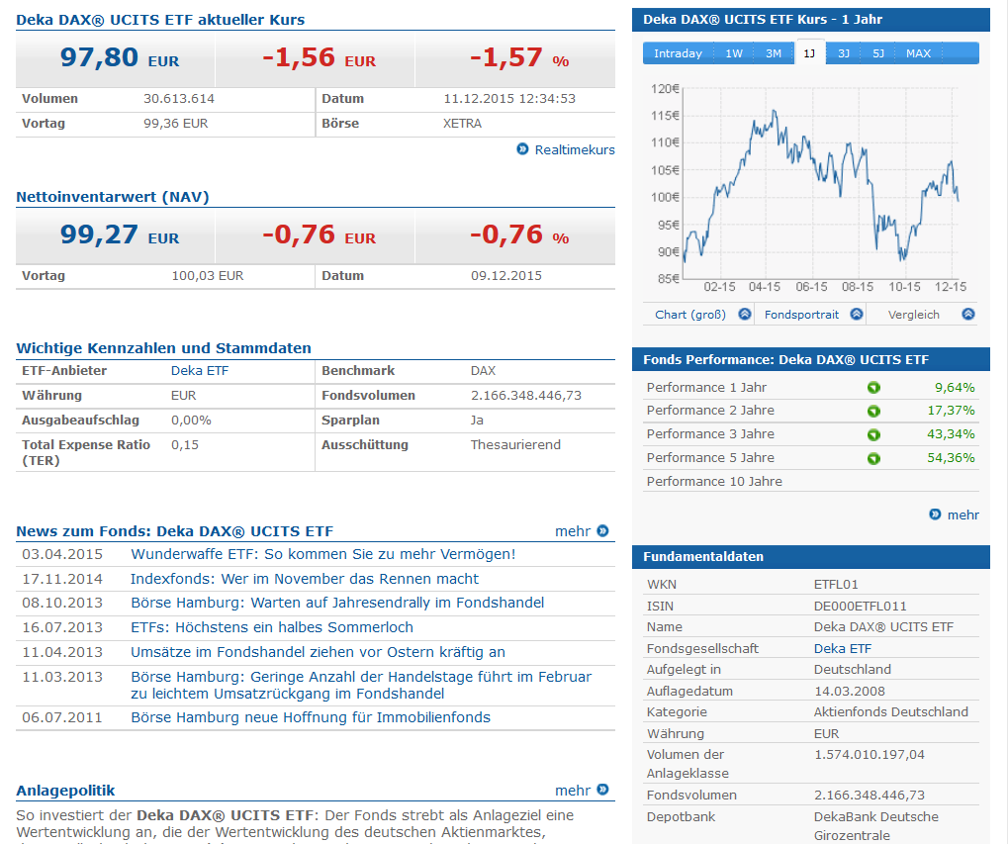Click the Vortag value 99,36 EUR
1008x844 pixels.
click(175, 123)
